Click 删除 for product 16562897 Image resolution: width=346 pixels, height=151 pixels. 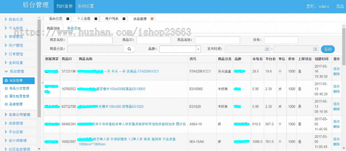336,144
